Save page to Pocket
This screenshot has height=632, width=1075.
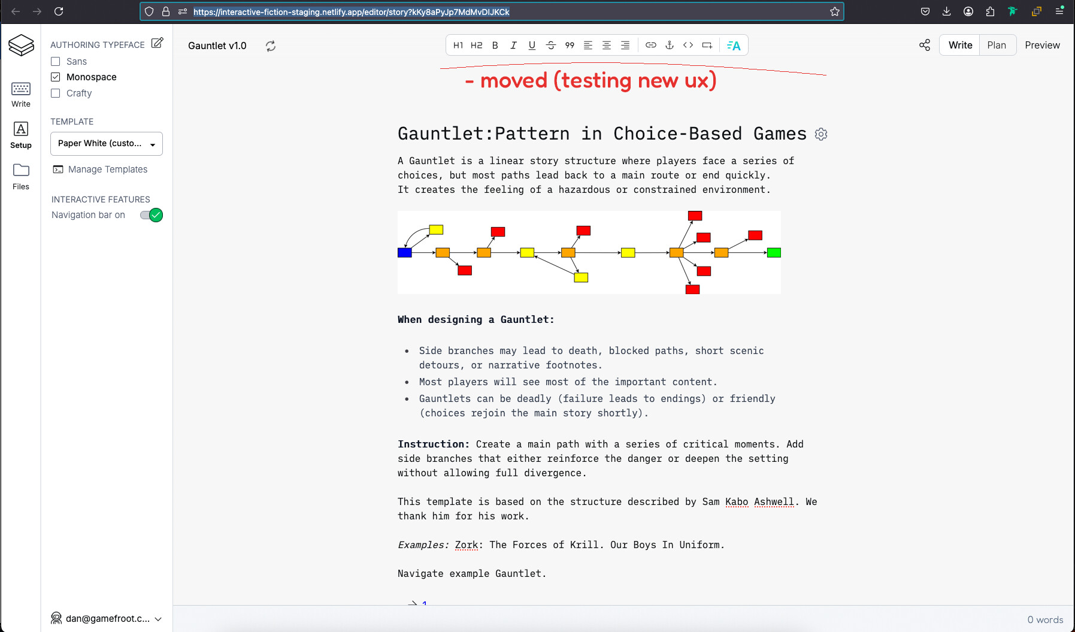coord(925,11)
